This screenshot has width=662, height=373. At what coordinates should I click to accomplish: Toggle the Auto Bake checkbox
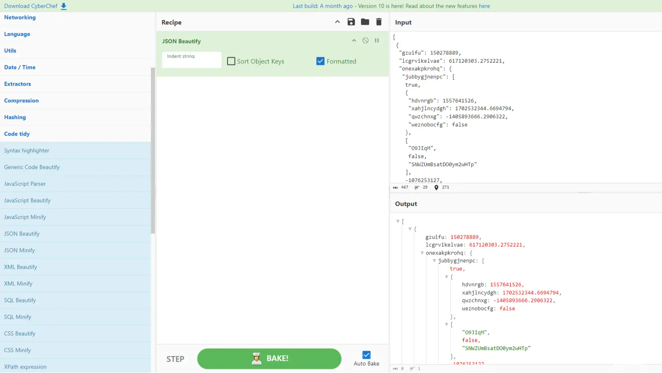tap(366, 355)
